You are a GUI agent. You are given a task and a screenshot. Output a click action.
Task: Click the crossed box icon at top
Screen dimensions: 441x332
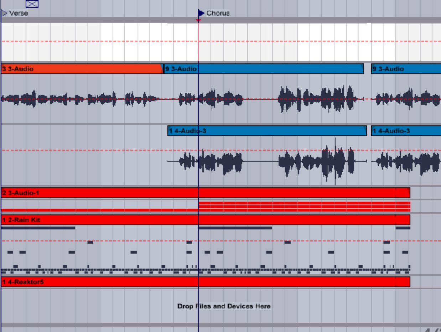(32, 4)
